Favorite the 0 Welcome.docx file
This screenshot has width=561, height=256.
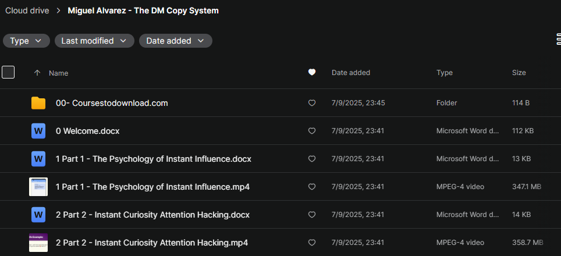(312, 131)
